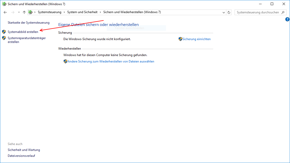Click the forward navigation arrow

tap(13, 12)
